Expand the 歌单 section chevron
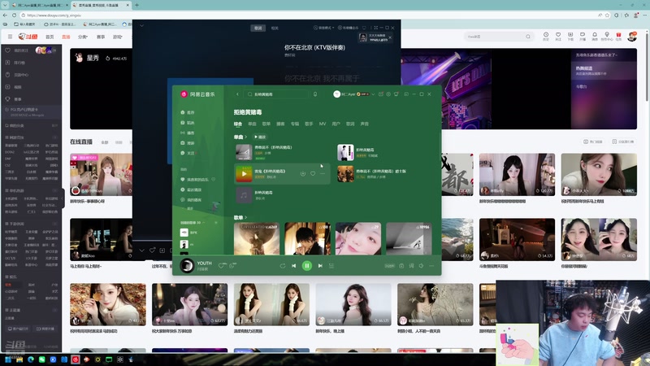 click(x=246, y=217)
